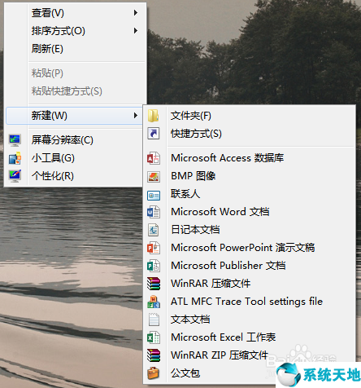Click the screen resolution monitor icon
This screenshot has width=361, height=388.
pyautogui.click(x=15, y=140)
